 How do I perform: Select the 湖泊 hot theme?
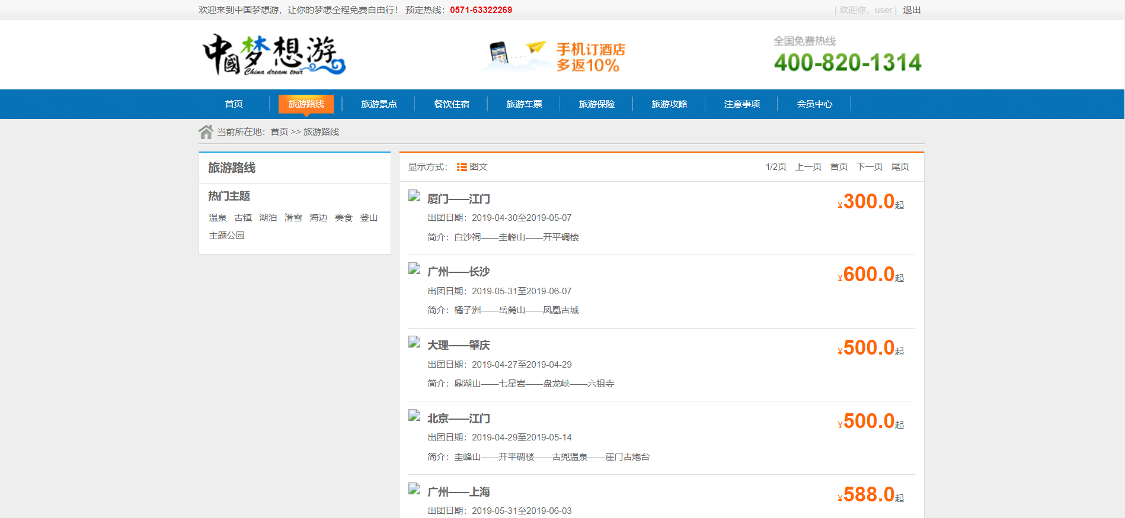(x=268, y=218)
